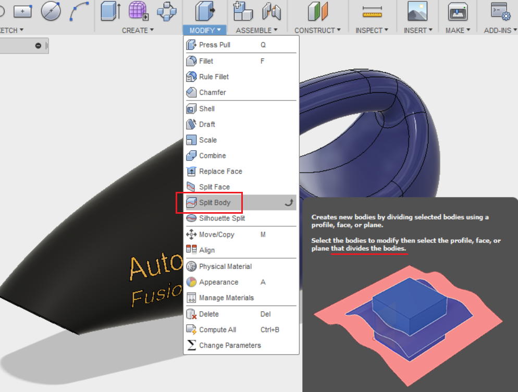
Task: Select the Create Form purple grid icon
Action: [139, 11]
